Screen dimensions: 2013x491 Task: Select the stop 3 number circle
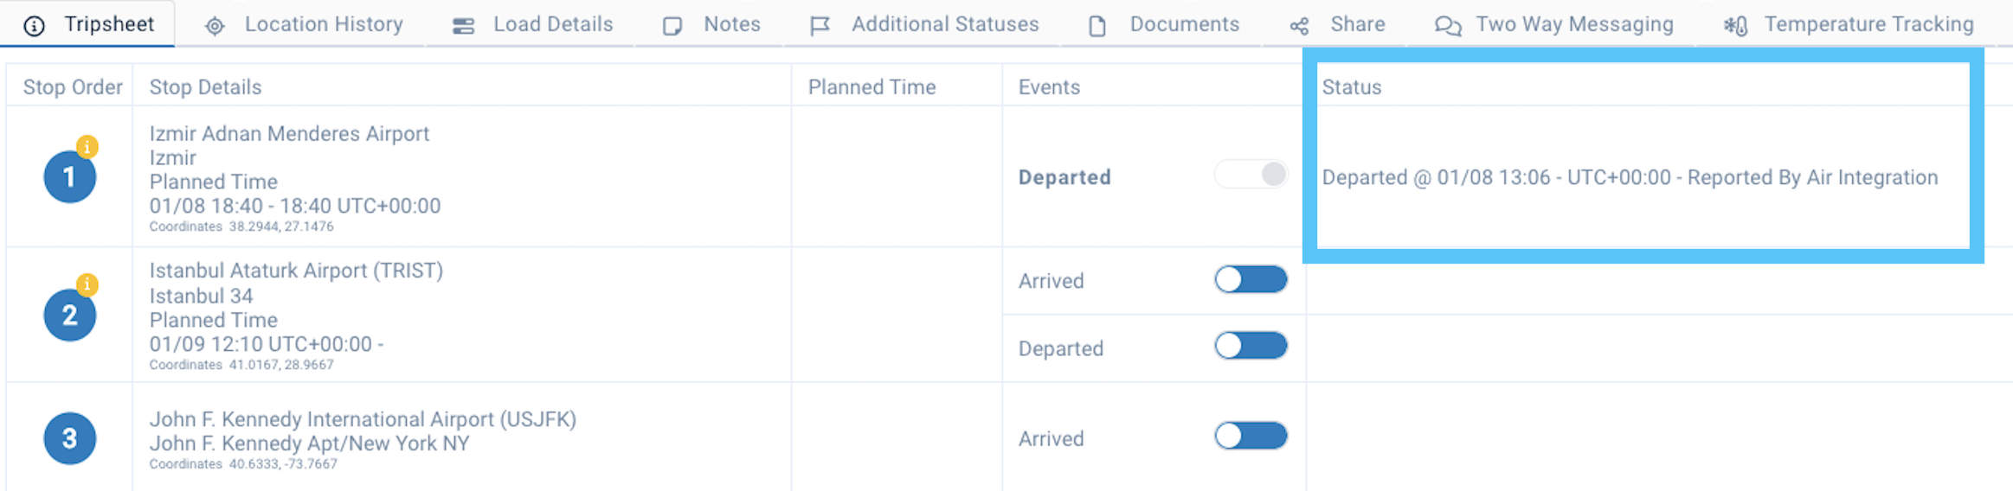[x=69, y=438]
